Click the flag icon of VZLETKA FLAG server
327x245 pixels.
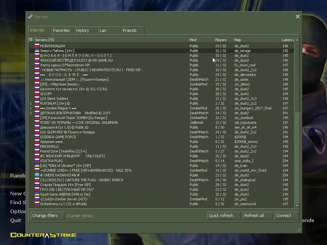coord(37,161)
